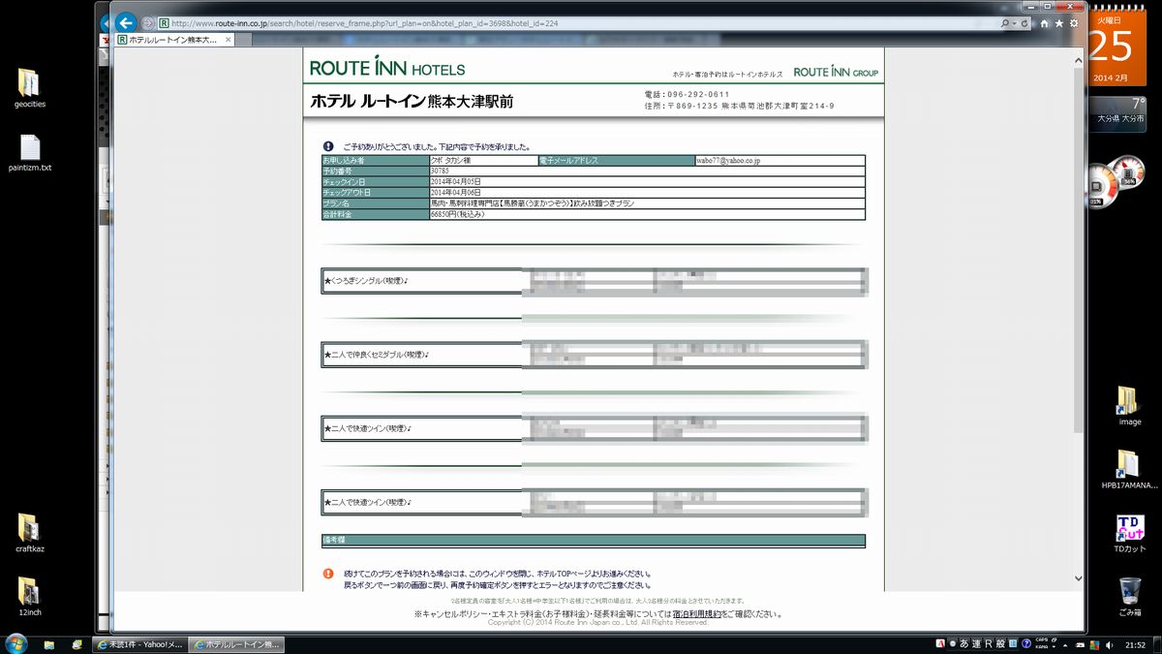Click the IME あ input mode indicator
This screenshot has height=654, width=1162.
[964, 644]
